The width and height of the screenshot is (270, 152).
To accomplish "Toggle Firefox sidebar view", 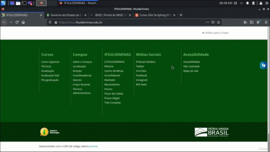I will point(251,22).
